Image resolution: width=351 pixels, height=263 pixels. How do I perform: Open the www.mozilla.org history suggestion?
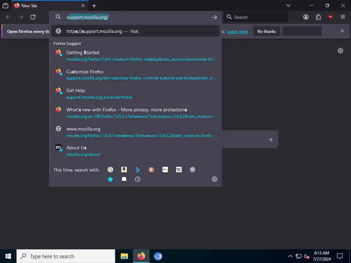(135, 132)
